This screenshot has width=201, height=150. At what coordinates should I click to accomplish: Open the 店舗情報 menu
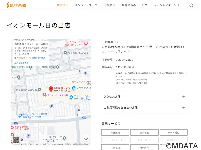click(x=63, y=5)
